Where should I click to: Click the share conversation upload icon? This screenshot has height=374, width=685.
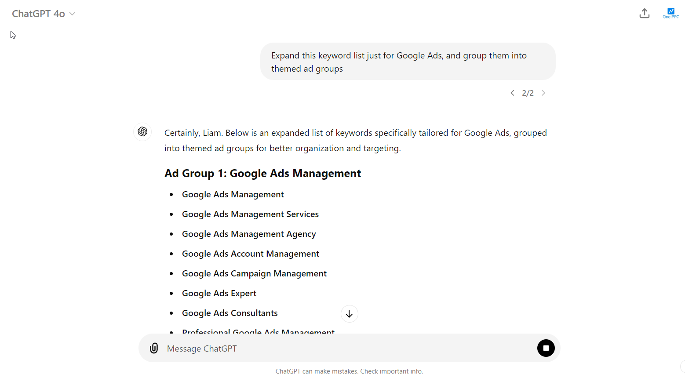(644, 14)
